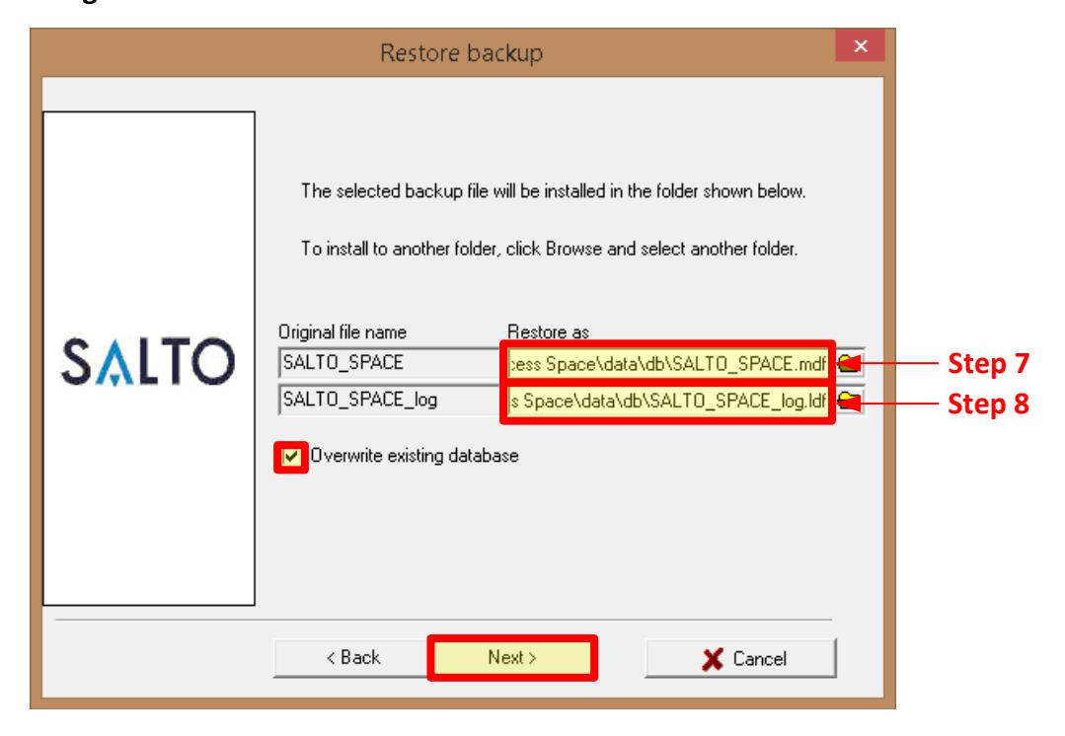Viewport: 1065px width, 736px height.
Task: Toggle the Overwrite existing database checkbox
Action: (x=291, y=456)
